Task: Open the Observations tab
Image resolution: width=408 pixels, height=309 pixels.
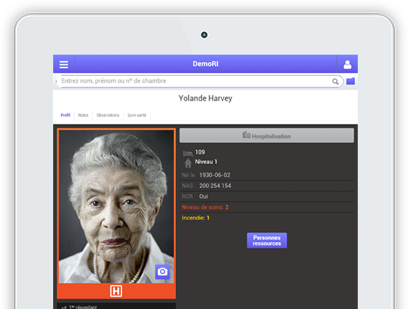Action: (108, 115)
